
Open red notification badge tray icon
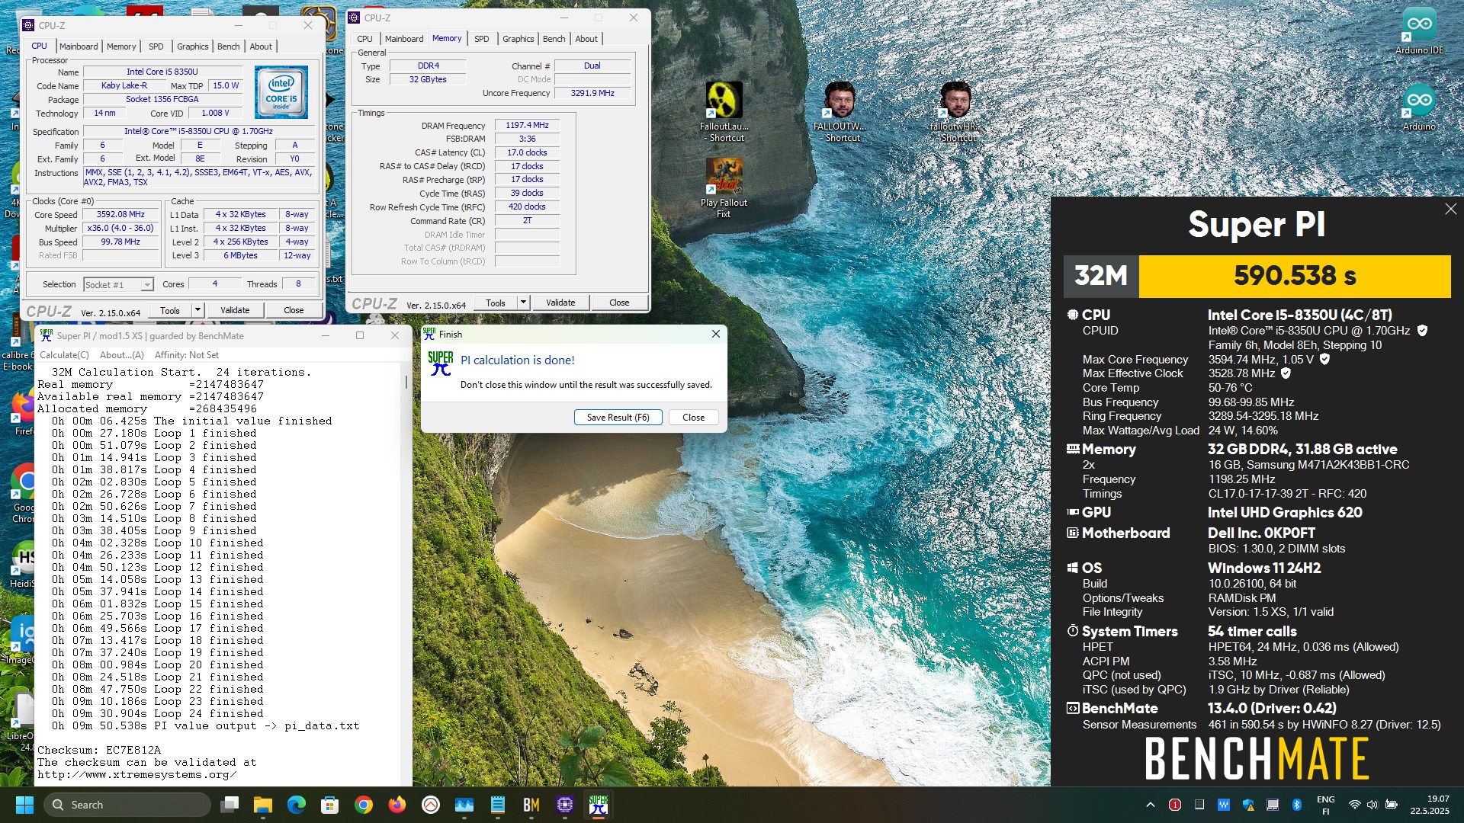pos(1175,805)
